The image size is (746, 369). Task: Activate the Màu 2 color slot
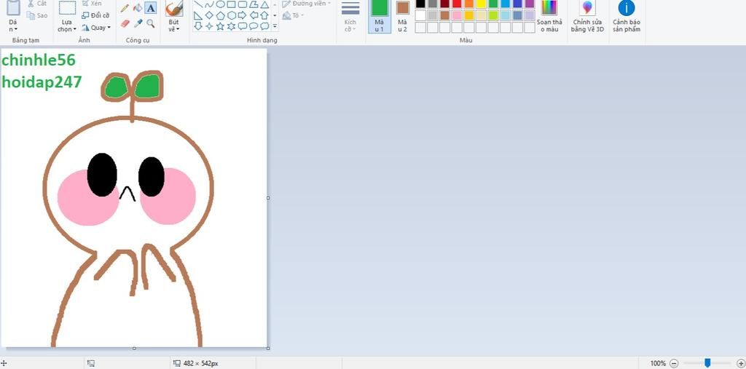point(402,16)
